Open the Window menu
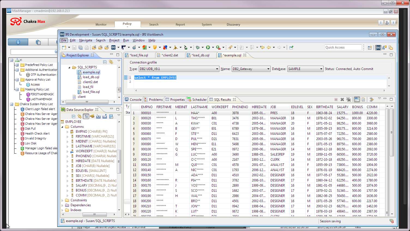Viewport: 410px width, 231px height. [138, 40]
